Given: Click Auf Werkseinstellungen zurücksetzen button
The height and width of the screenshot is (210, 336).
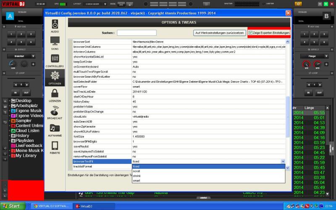Looking at the screenshot, I should click(x=219, y=33).
